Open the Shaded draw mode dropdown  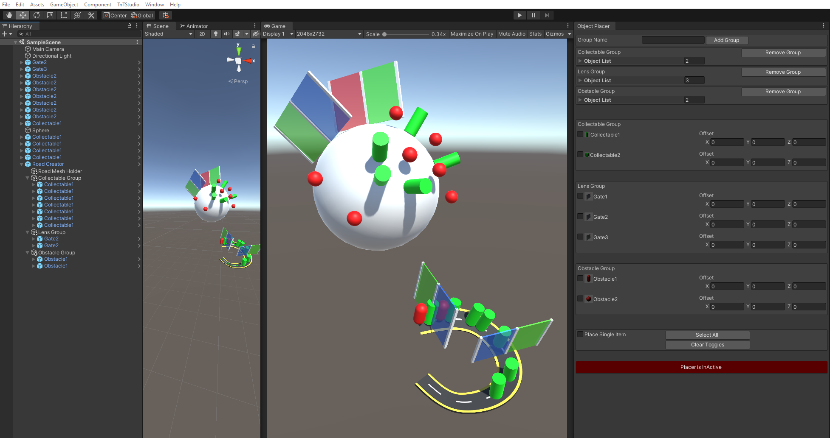[x=169, y=34]
